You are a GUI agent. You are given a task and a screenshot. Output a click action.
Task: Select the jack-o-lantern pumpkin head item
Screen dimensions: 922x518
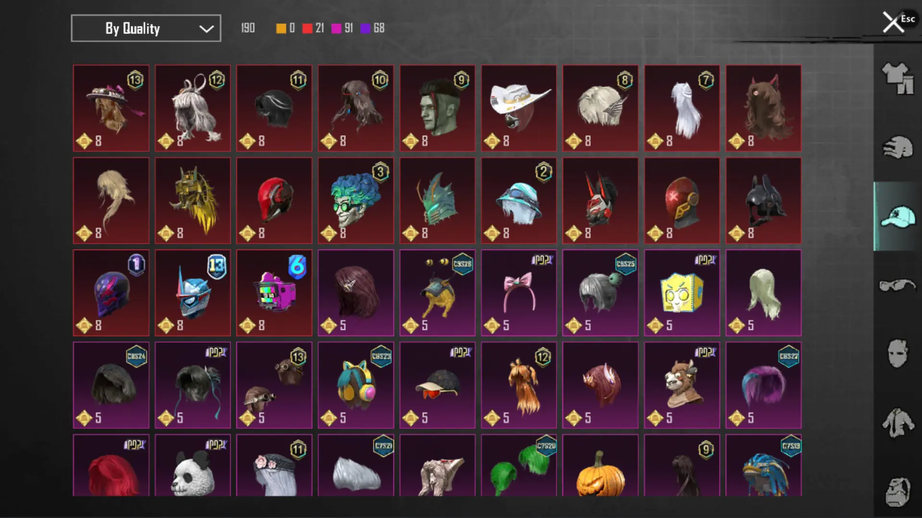(600, 465)
